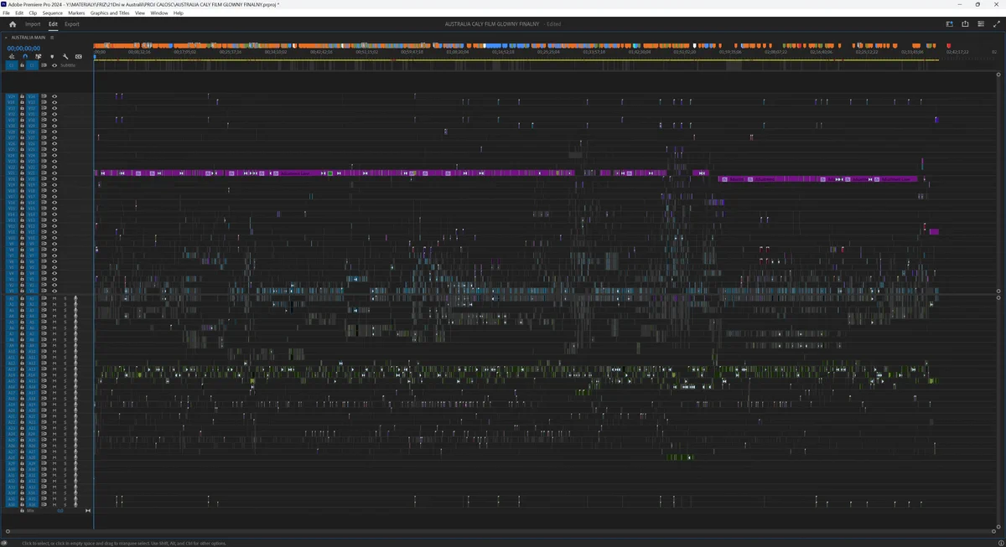
Task: Click the Quick Export icon
Action: click(x=965, y=24)
